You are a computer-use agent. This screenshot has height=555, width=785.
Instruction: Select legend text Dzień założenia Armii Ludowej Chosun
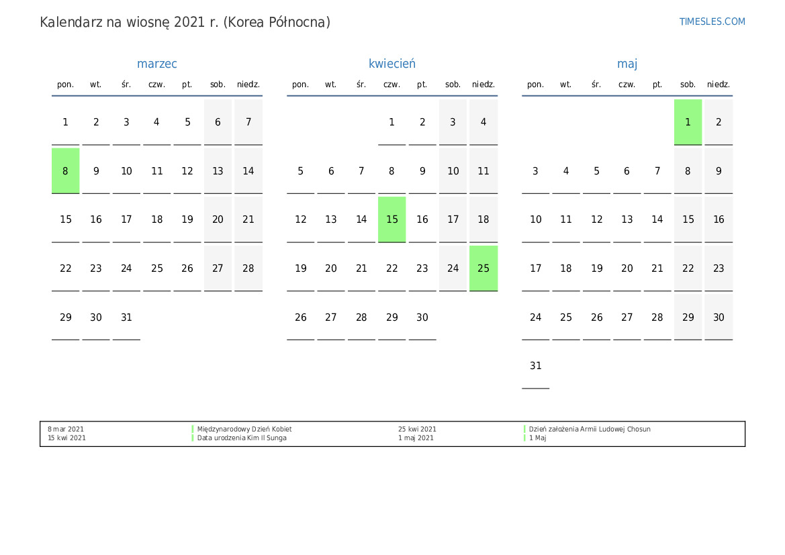pyautogui.click(x=590, y=429)
